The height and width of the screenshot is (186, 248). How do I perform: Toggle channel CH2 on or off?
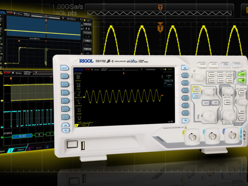[x=197, y=96]
